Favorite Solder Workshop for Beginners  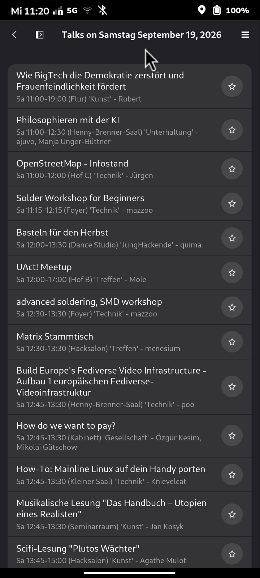pos(232,203)
